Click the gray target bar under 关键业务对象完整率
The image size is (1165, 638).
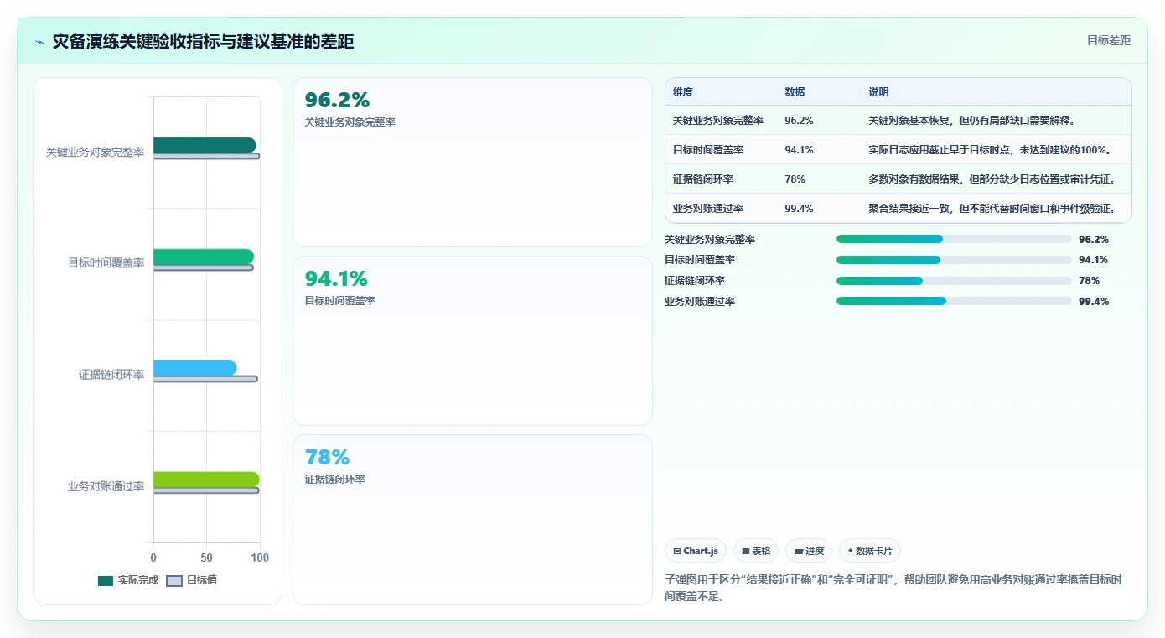click(206, 156)
